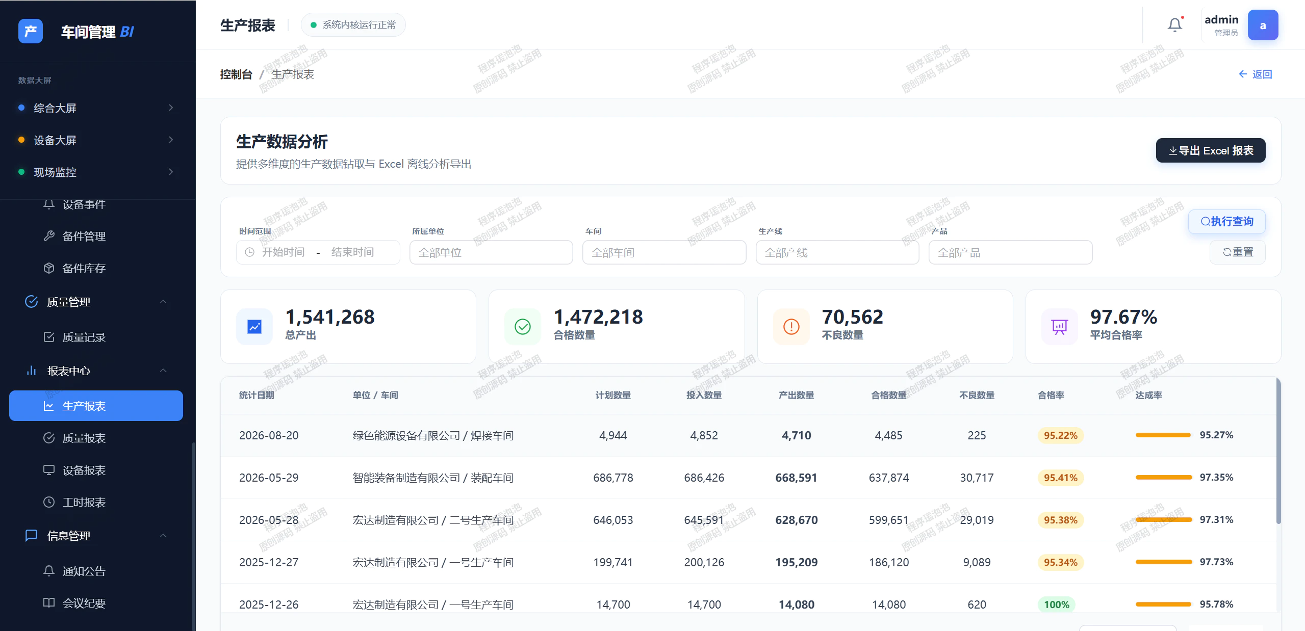Click the 628,670 output value
The height and width of the screenshot is (631, 1305).
coord(796,520)
